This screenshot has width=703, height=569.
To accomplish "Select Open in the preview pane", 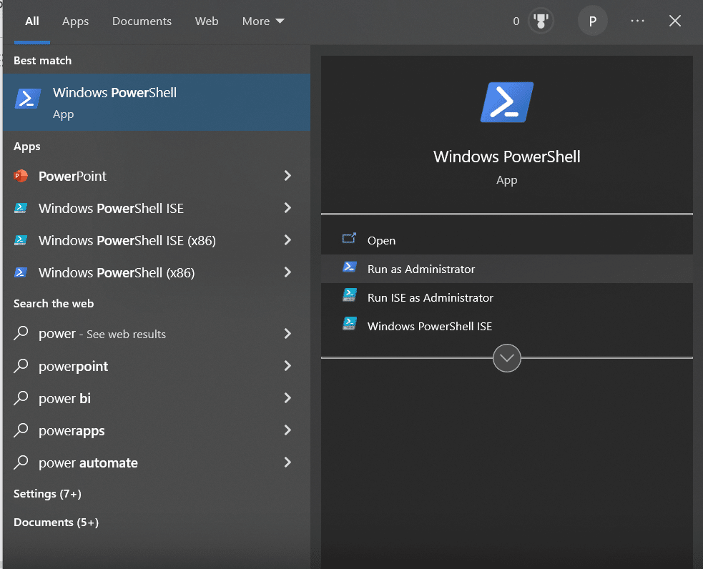I will (x=506, y=240).
